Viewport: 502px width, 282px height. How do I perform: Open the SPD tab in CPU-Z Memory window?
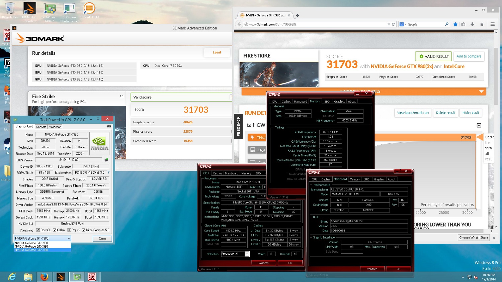(x=327, y=102)
